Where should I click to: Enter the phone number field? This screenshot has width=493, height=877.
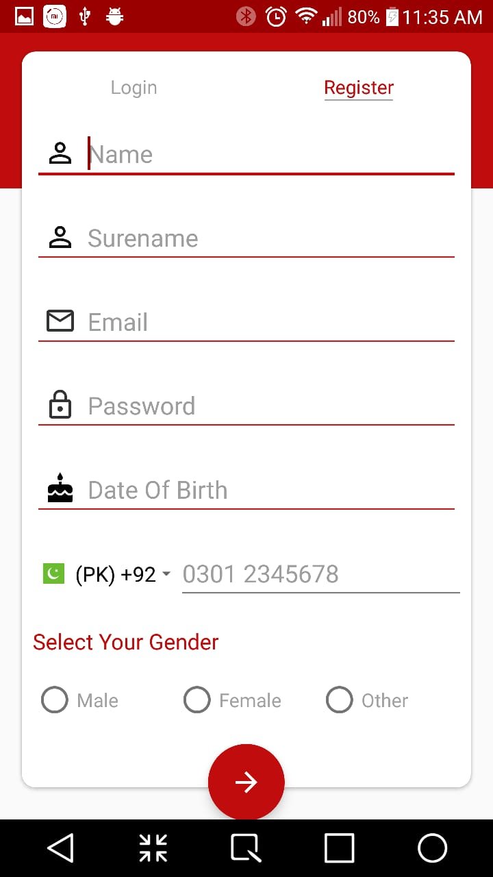point(319,574)
